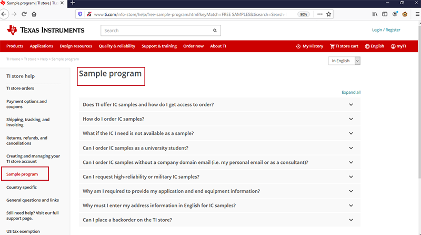Select Sample program in the sidebar
Image resolution: width=421 pixels, height=235 pixels.
point(22,174)
